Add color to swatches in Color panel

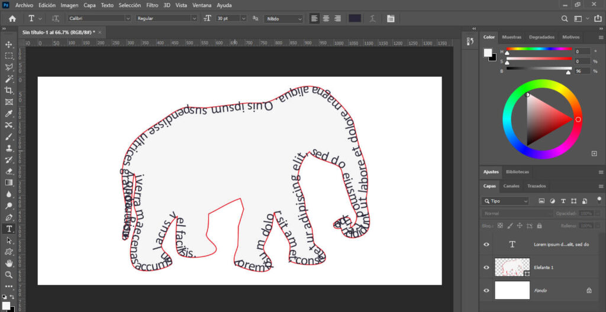[x=594, y=154]
